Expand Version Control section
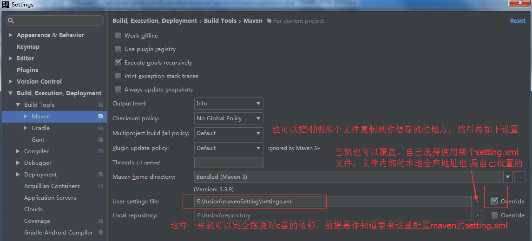The height and width of the screenshot is (241, 532). 10,81
